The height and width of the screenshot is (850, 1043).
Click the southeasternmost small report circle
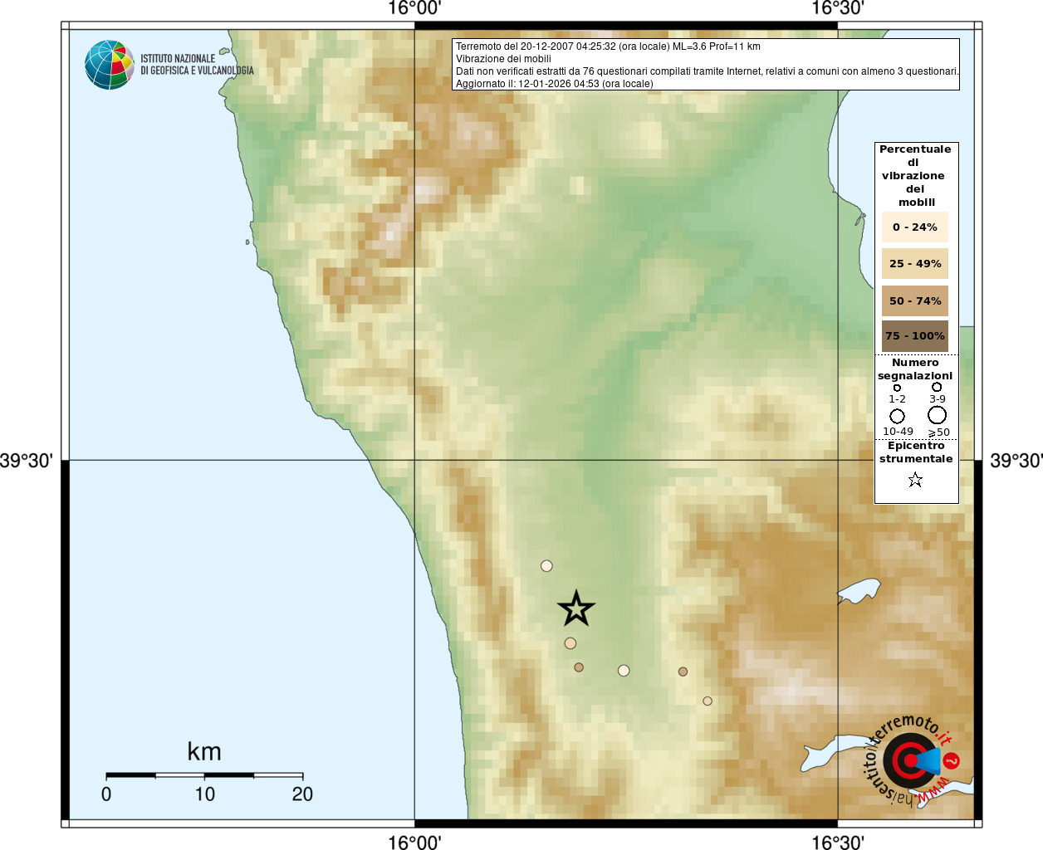pyautogui.click(x=708, y=701)
